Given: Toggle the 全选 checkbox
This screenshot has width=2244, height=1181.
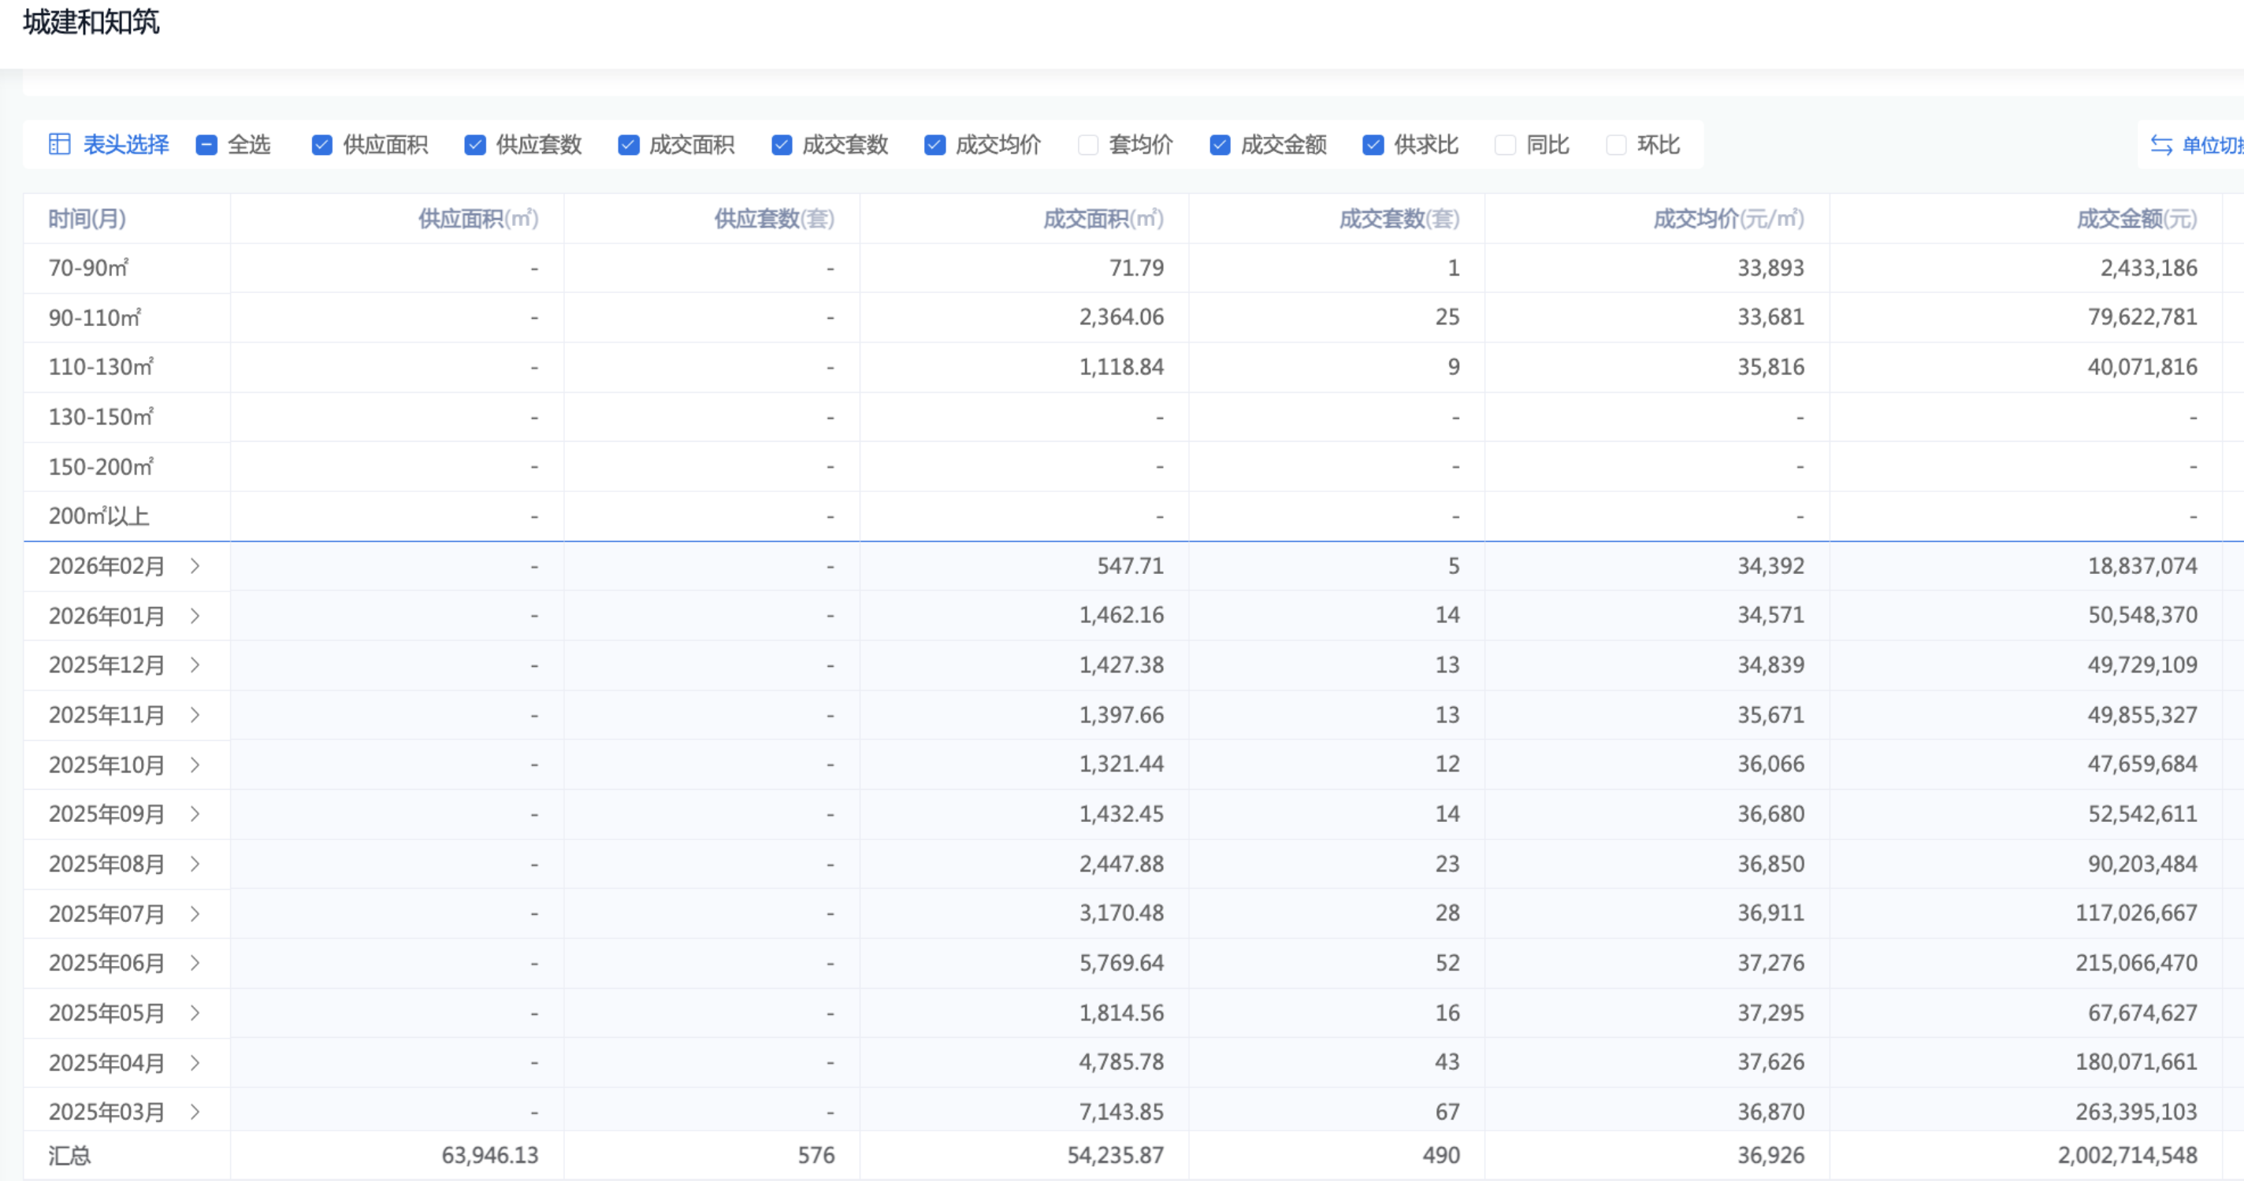Looking at the screenshot, I should click(x=206, y=144).
